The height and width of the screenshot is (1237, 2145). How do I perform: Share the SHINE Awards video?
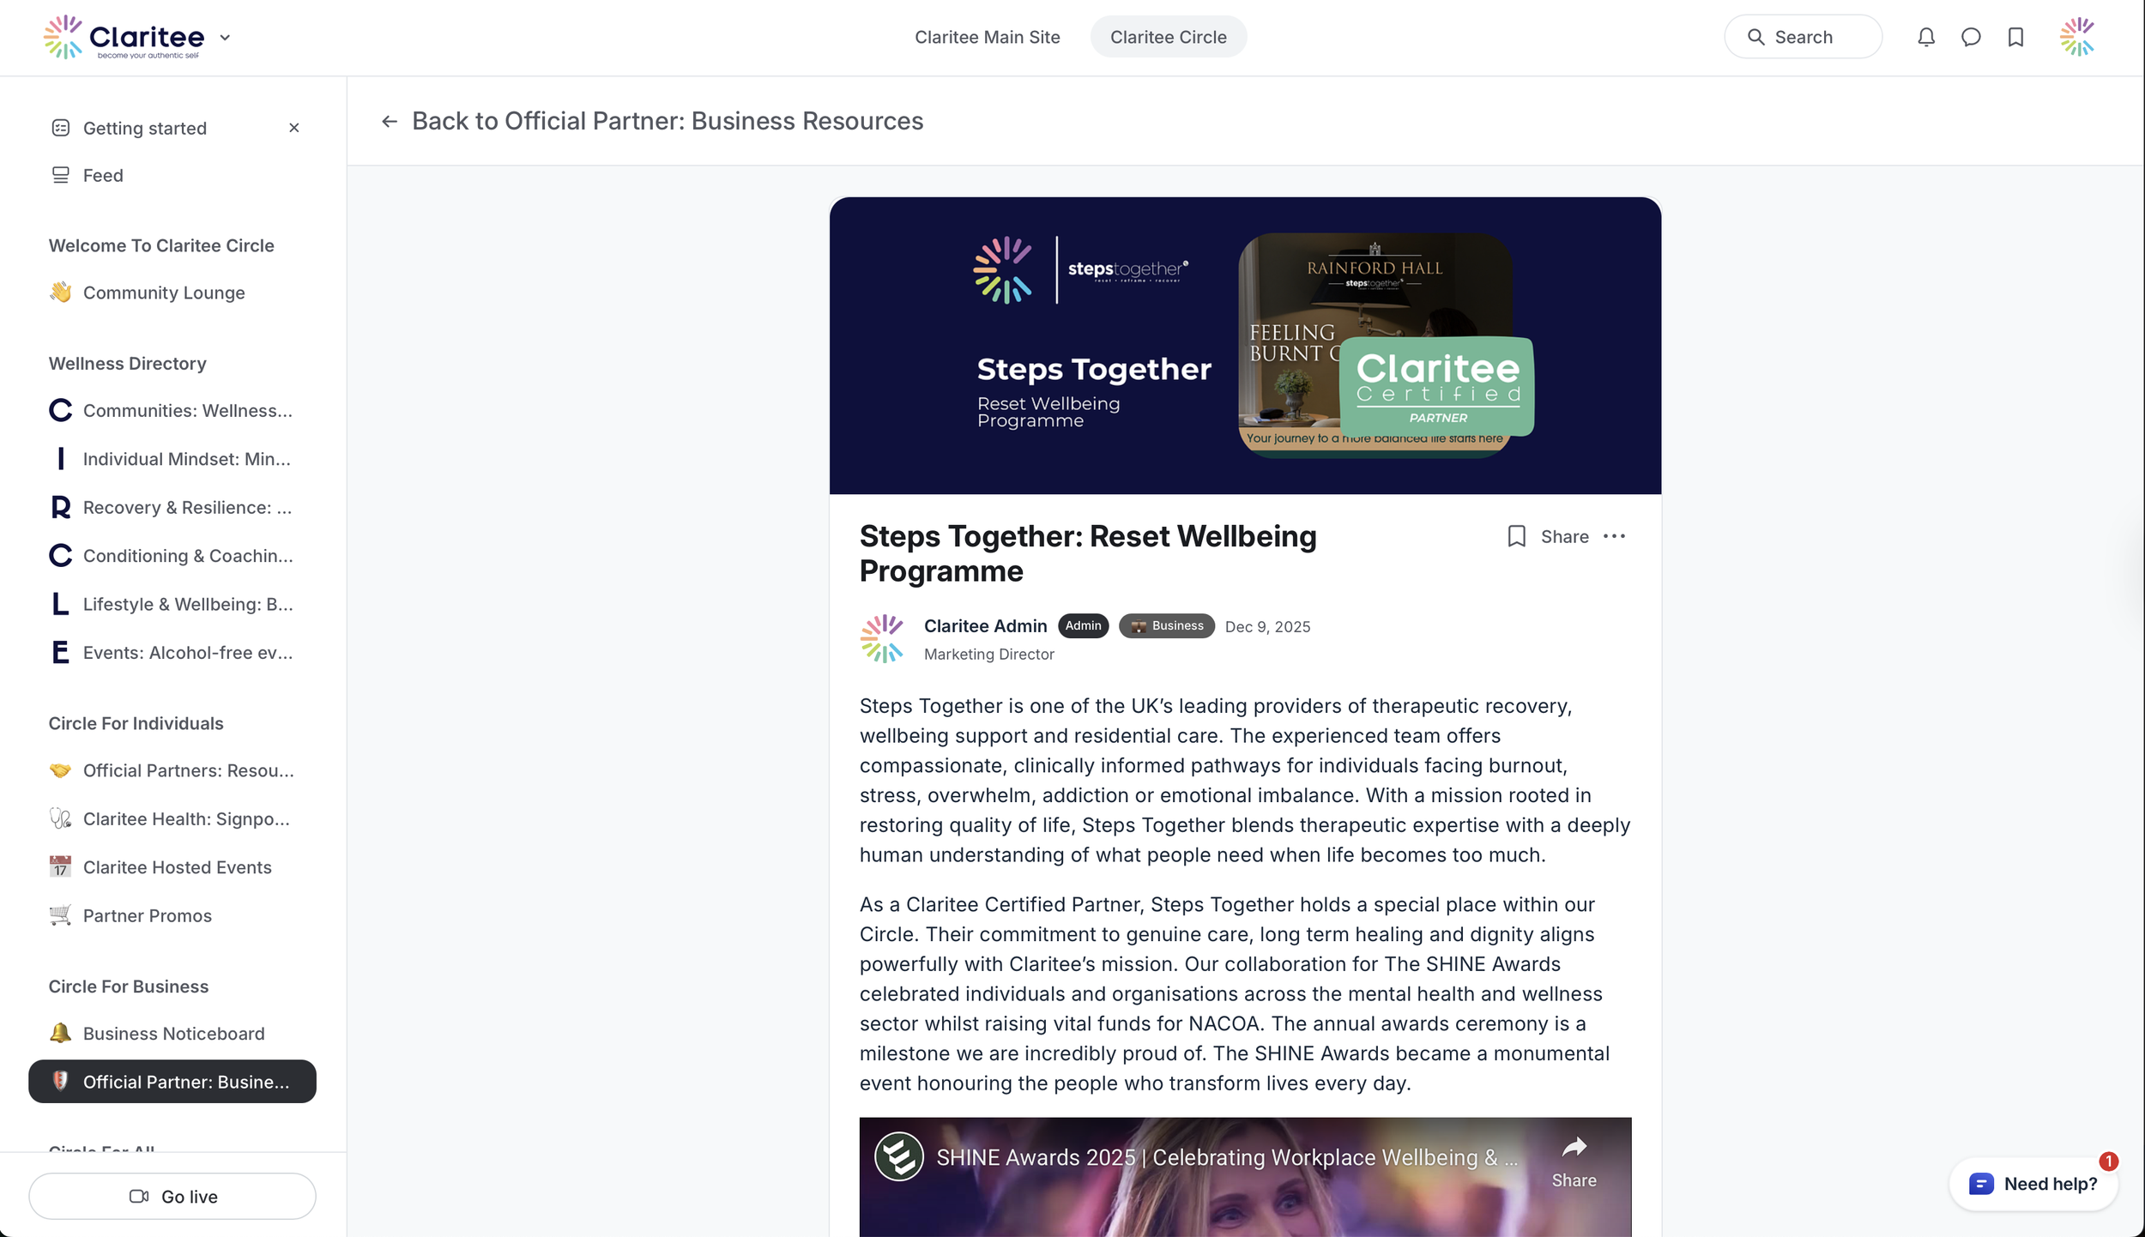click(x=1574, y=1161)
